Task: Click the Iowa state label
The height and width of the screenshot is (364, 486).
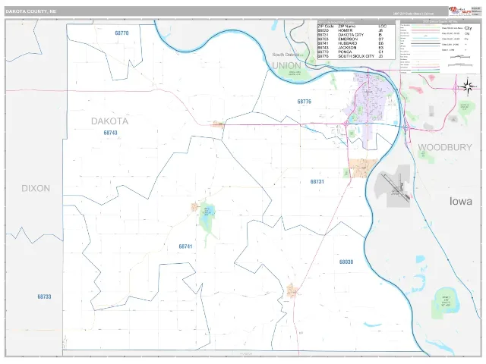Action: pyautogui.click(x=461, y=201)
